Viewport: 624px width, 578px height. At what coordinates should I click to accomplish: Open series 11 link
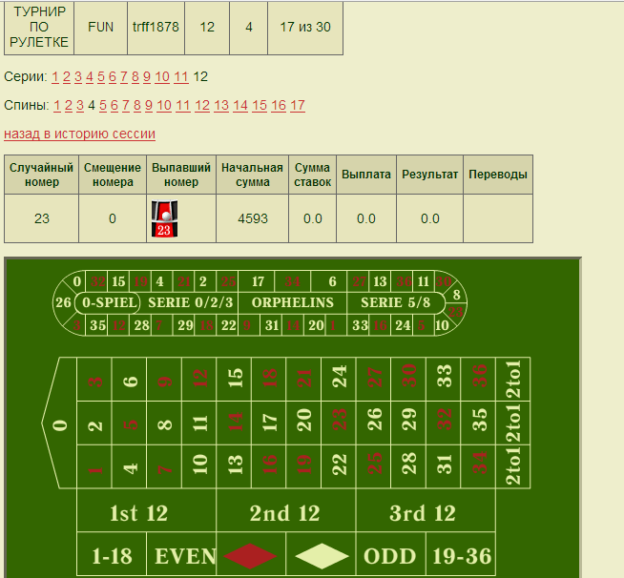coord(180,77)
